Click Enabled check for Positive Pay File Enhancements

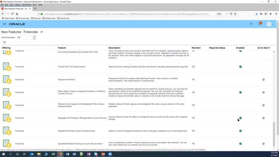[240, 67]
